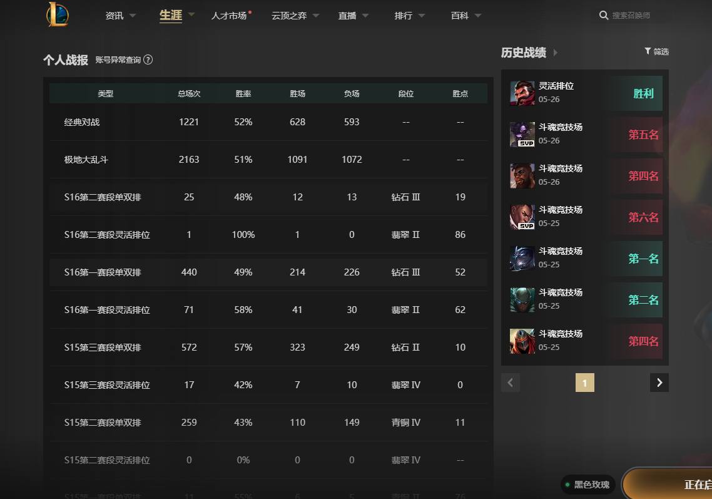This screenshot has height=499, width=712.
Task: Open the 云顶之弈 navigation tab
Action: 289,16
